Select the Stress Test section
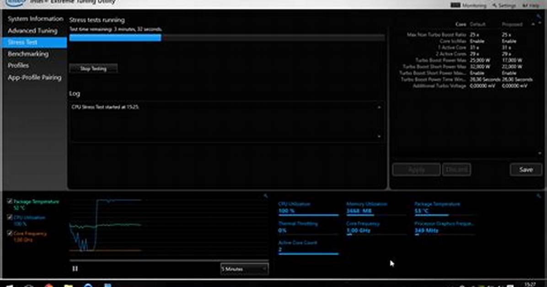The image size is (547, 287). coord(34,42)
